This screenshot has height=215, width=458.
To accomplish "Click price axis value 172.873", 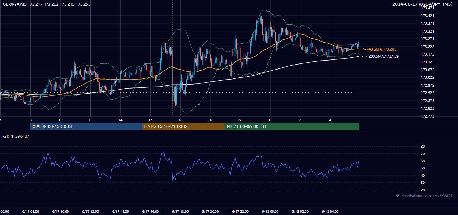I will [427, 101].
